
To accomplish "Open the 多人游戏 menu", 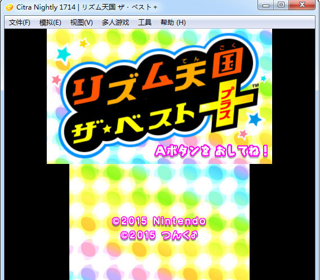I will pyautogui.click(x=115, y=23).
